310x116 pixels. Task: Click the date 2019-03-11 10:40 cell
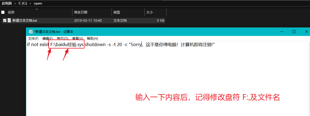(88, 20)
